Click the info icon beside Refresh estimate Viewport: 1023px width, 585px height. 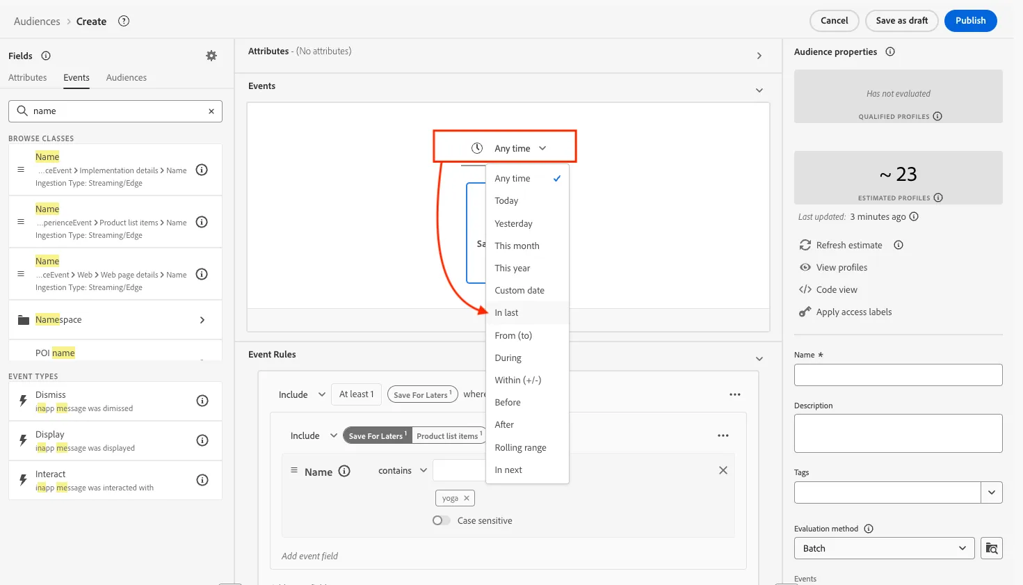899,245
